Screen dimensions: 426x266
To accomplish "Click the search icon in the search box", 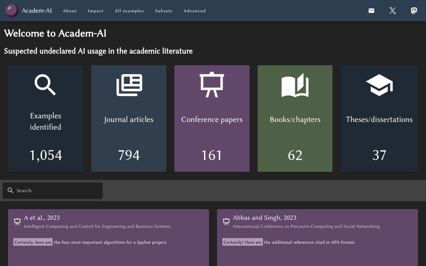I will pyautogui.click(x=11, y=191).
